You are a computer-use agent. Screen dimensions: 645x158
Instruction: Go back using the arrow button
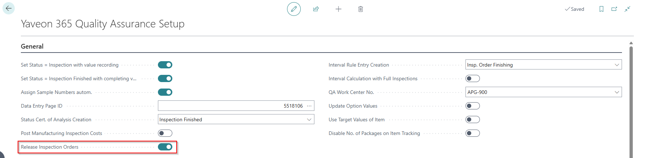[x=9, y=8]
